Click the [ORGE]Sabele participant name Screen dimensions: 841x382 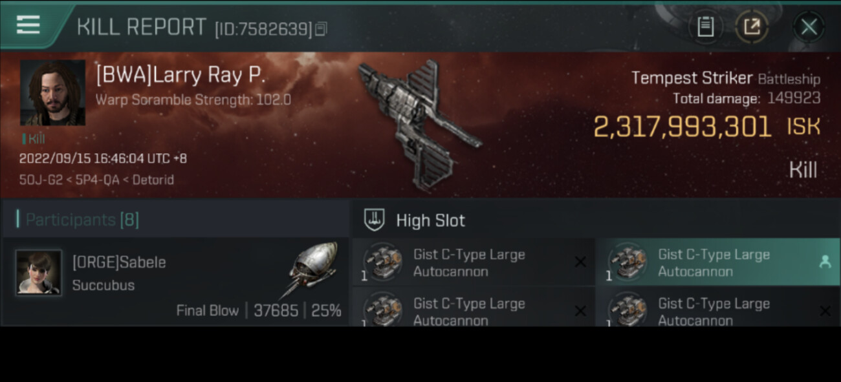pos(119,262)
